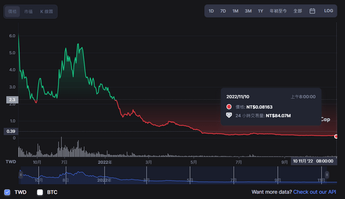Select the 全部 time range
The width and height of the screenshot is (345, 199).
(298, 11)
